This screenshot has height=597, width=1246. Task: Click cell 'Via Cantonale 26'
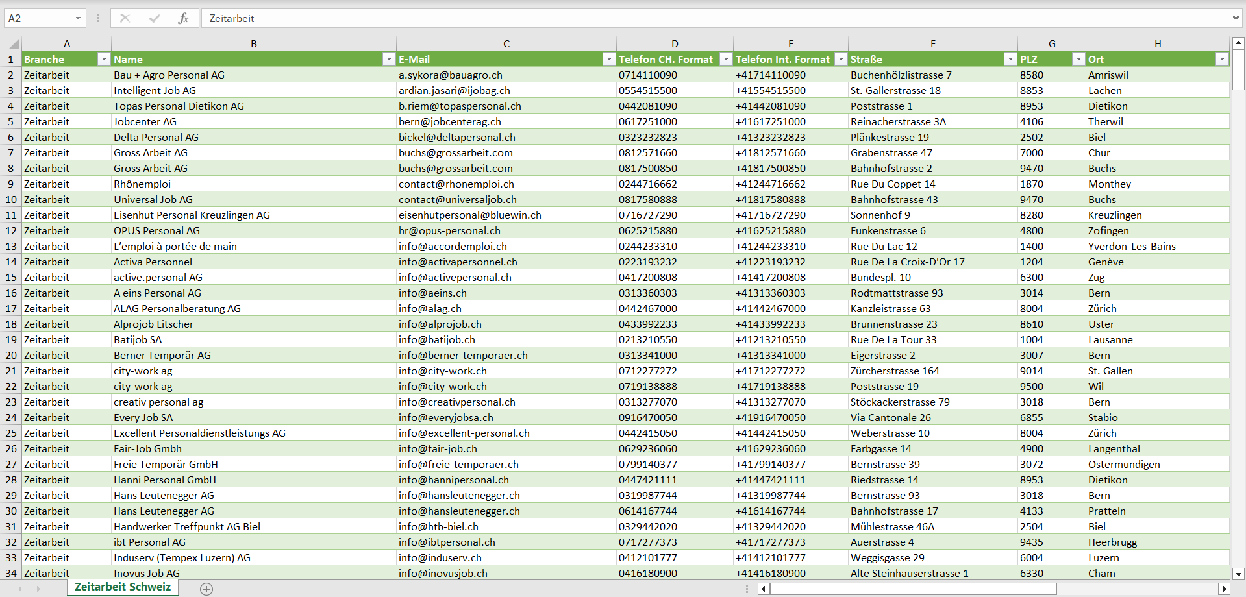tap(933, 417)
